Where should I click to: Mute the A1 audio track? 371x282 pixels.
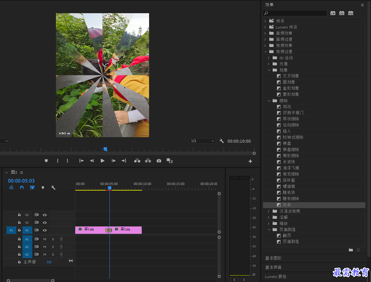pos(45,239)
